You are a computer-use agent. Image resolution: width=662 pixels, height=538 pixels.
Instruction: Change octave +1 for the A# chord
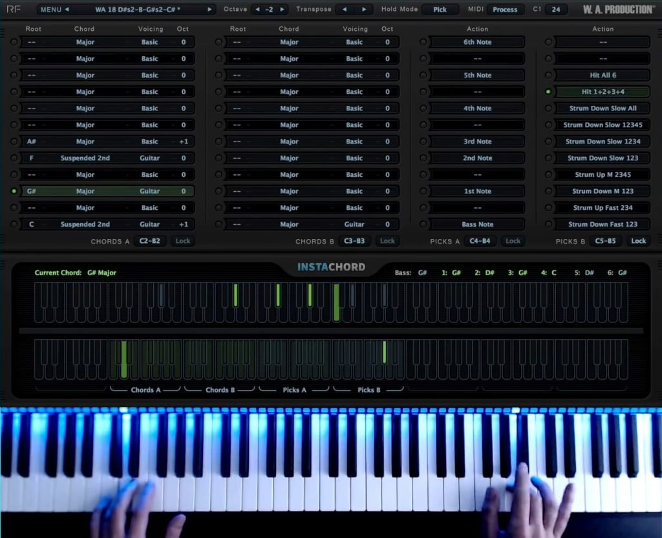click(x=183, y=141)
